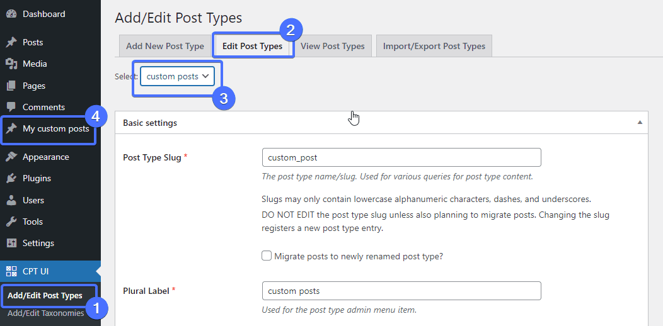663x326 pixels.
Task: Switch to View Post Types tab
Action: coord(332,46)
